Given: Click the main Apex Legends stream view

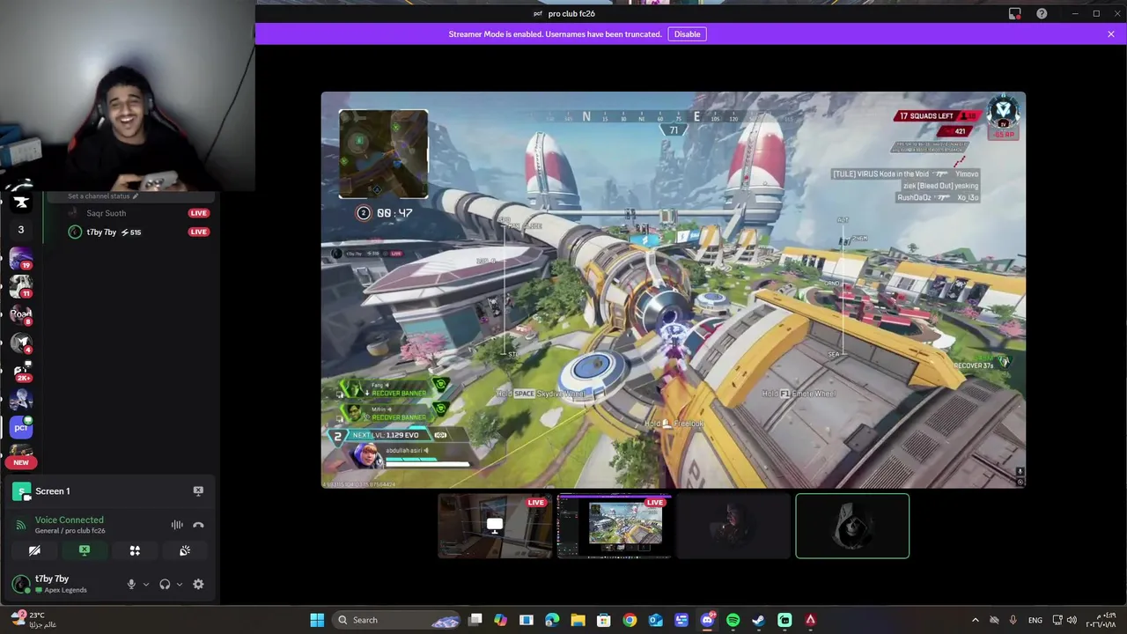Looking at the screenshot, I should (674, 290).
